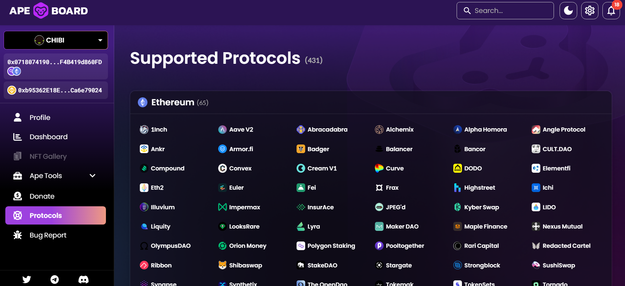The width and height of the screenshot is (625, 286).
Task: Open the Orion Money protocol link
Action: point(242,246)
